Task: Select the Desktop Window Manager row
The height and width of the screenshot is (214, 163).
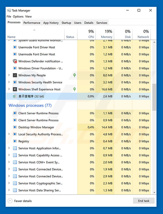Action: (79, 127)
